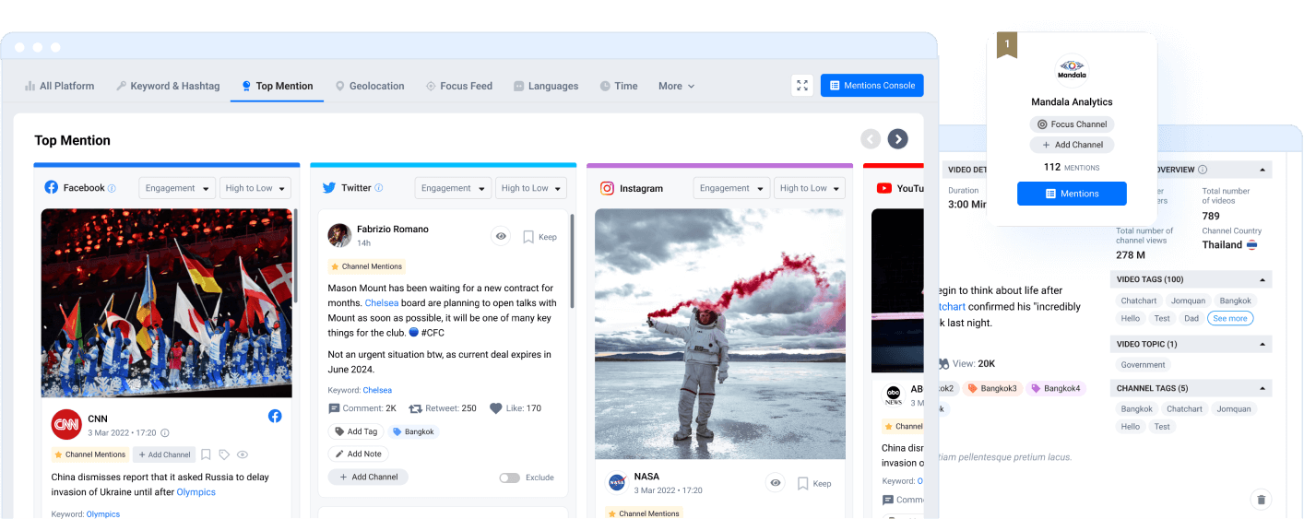
Task: Switch to the Geolocation tab
Action: pos(370,86)
